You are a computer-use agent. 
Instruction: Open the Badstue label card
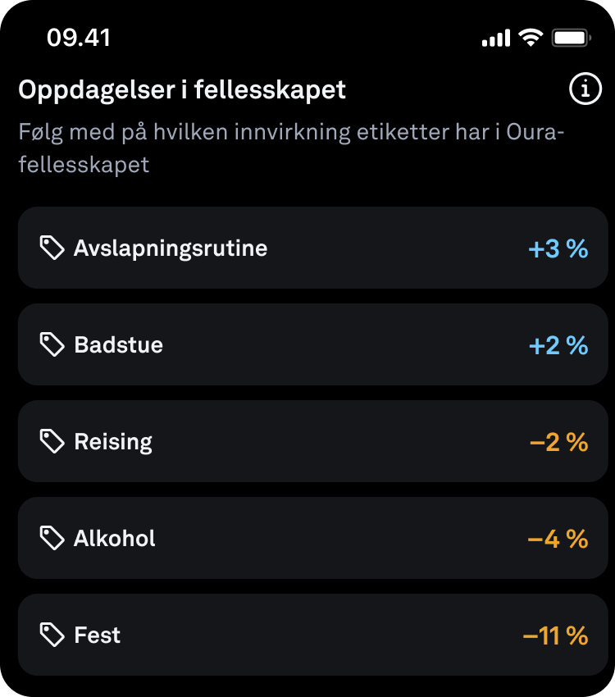pos(313,344)
